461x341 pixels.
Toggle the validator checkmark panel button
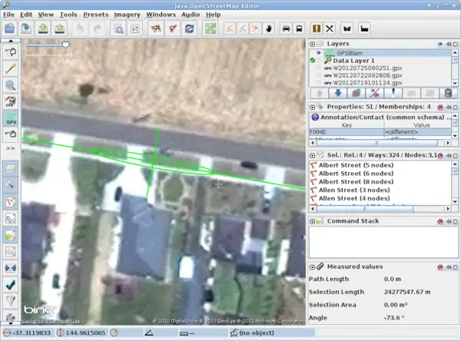point(11,283)
